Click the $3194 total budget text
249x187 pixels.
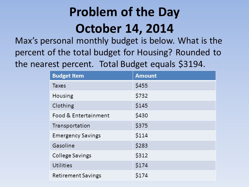(x=191, y=64)
